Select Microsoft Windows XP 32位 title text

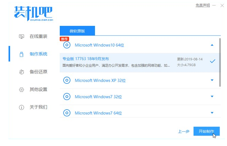pyautogui.click(x=100, y=80)
